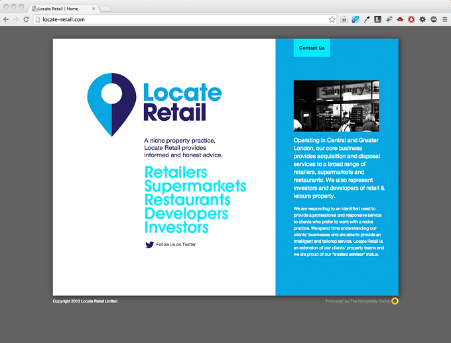451x343 pixels.
Task: Open a new tab
Action: [105, 9]
